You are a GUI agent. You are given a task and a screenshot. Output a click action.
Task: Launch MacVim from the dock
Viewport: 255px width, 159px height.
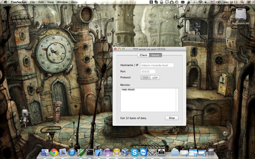(81, 153)
